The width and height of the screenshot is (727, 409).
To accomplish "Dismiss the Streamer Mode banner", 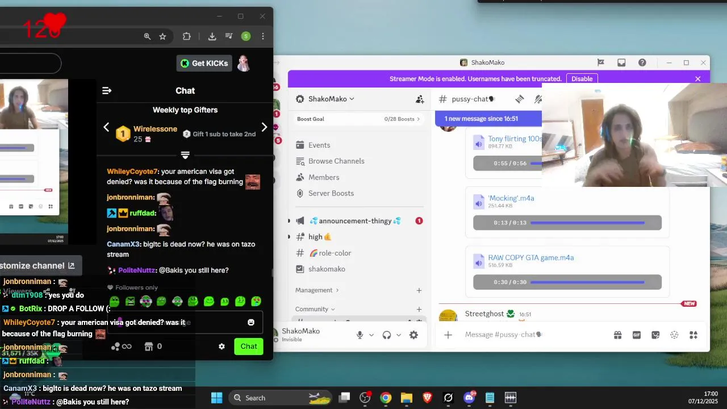I will point(698,79).
